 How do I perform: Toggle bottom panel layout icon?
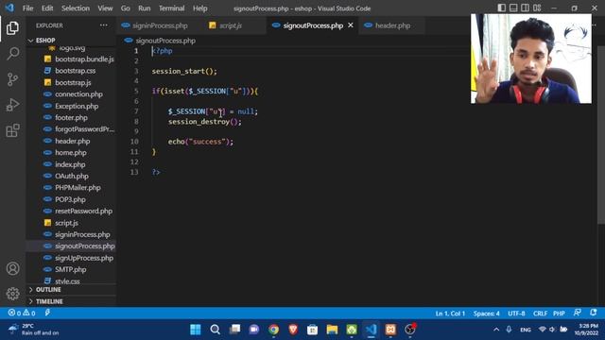[513, 8]
